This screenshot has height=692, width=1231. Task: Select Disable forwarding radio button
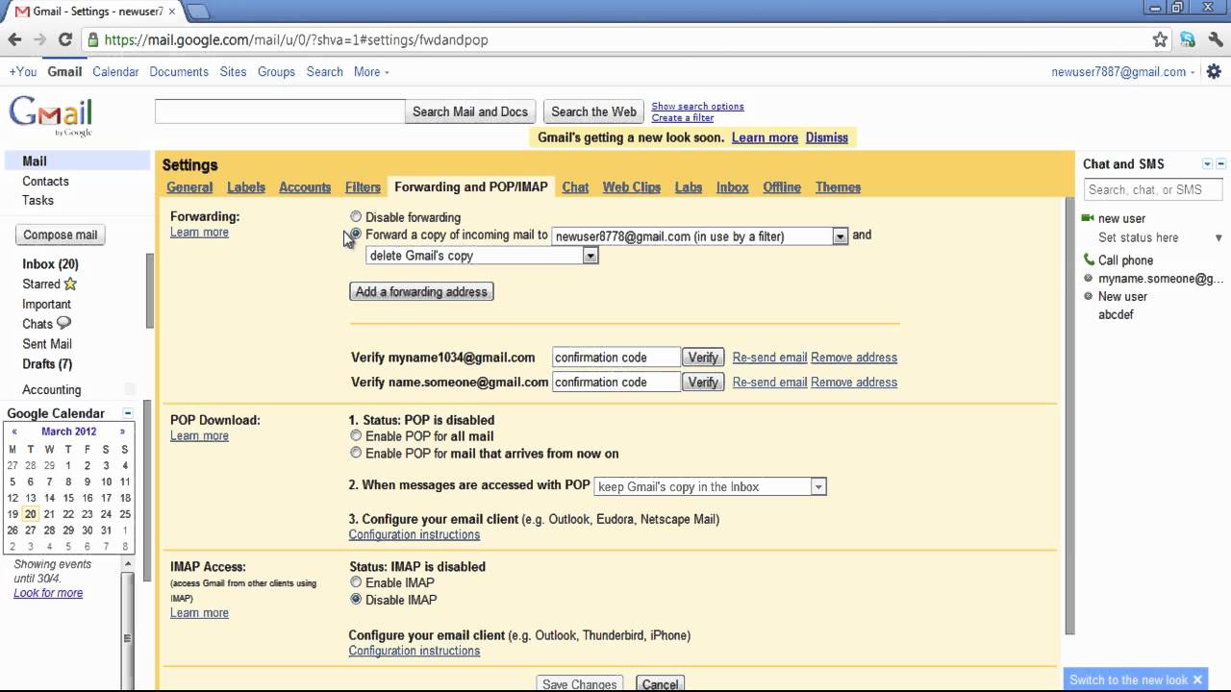pos(356,217)
